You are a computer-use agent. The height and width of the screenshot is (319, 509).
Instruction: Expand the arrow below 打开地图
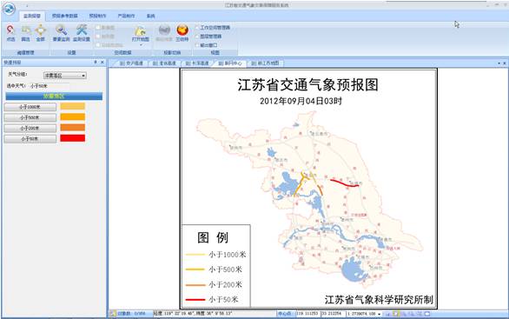click(142, 44)
